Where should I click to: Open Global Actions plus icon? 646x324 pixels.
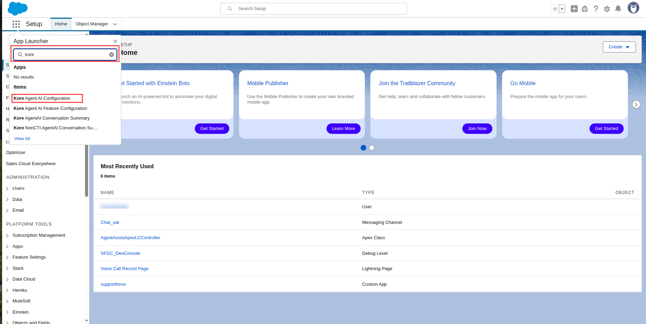(574, 9)
